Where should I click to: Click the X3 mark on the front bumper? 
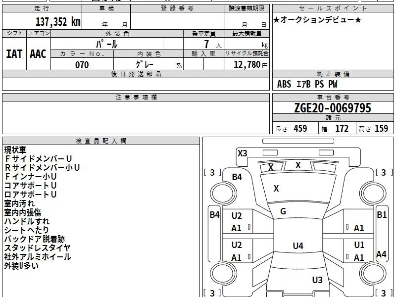[243, 153]
